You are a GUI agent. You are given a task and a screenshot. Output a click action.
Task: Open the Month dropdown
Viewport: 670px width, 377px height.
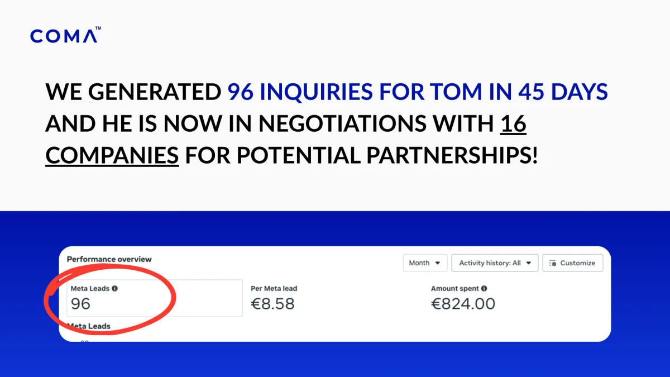[424, 263]
